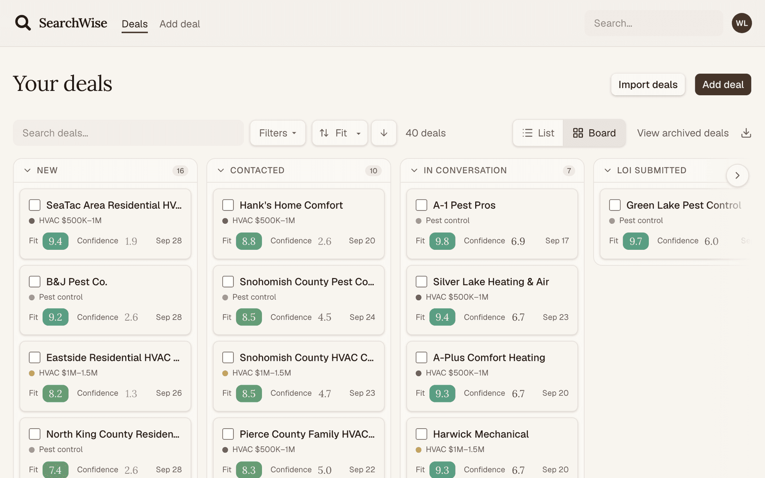Collapse the NEW column

coord(27,170)
